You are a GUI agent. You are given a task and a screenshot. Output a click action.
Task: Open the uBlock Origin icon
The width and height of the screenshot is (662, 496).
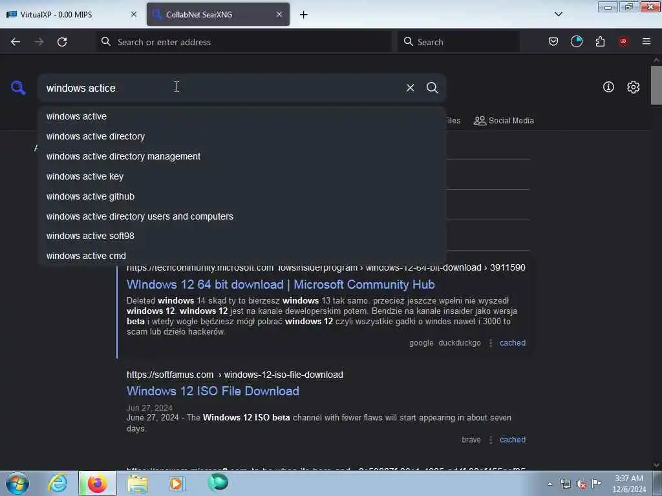(623, 41)
